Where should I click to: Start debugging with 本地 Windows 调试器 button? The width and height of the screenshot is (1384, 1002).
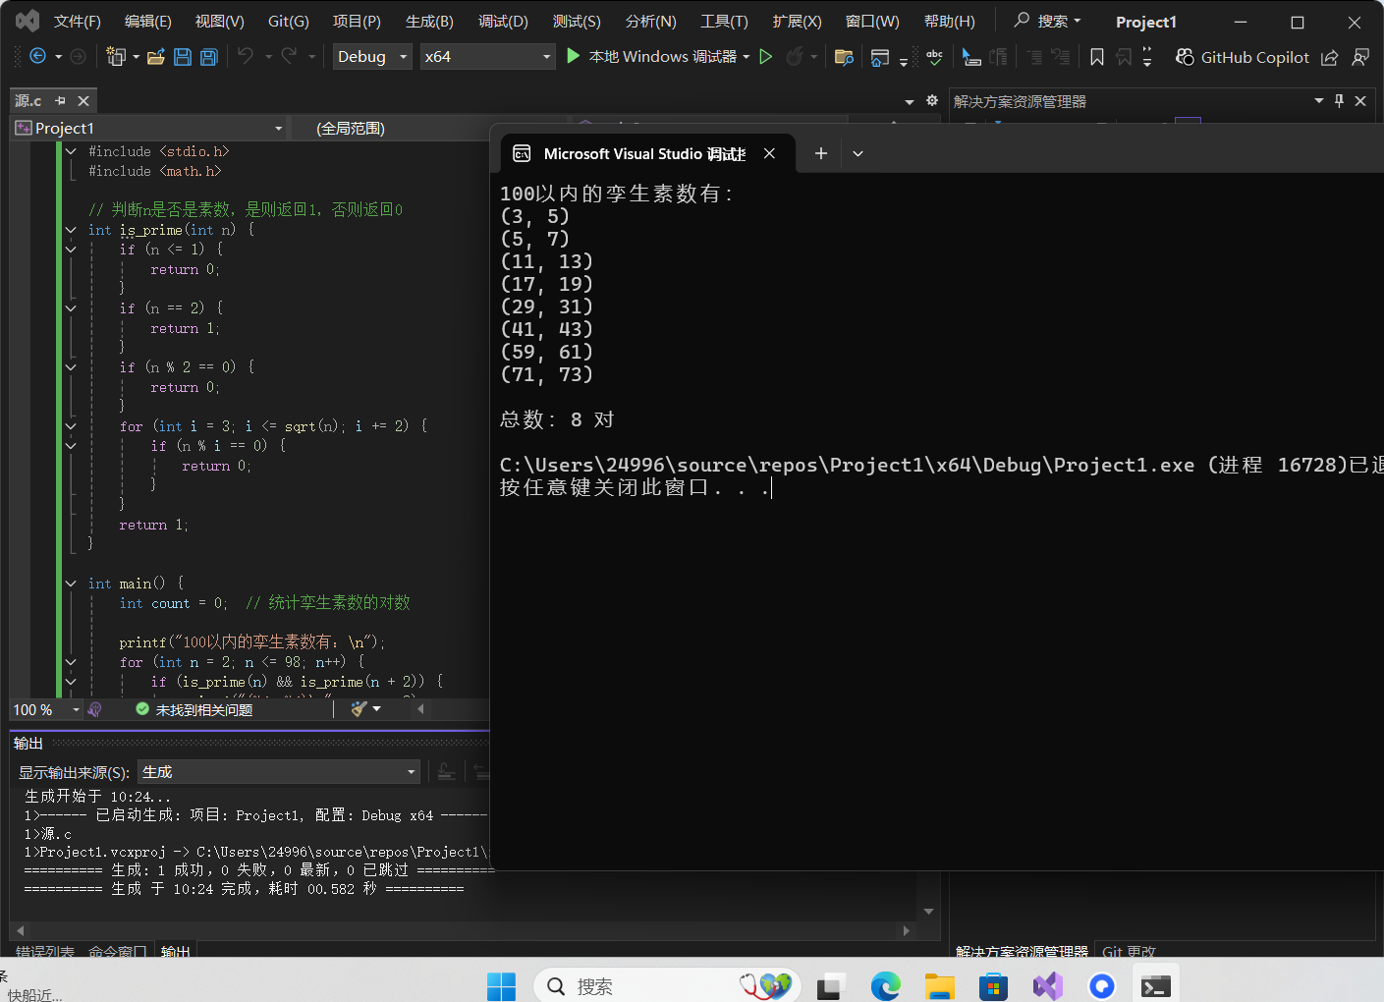[651, 57]
